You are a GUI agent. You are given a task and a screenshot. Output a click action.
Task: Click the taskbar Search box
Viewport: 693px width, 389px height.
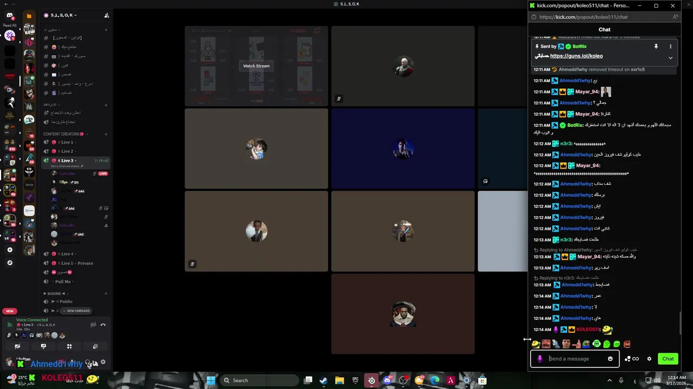259,380
